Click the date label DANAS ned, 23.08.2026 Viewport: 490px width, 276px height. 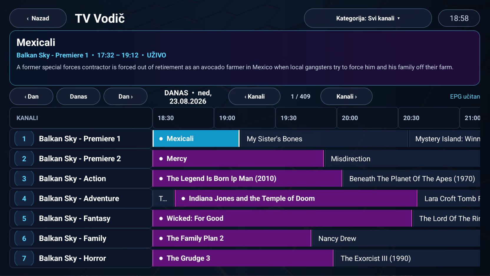click(188, 97)
